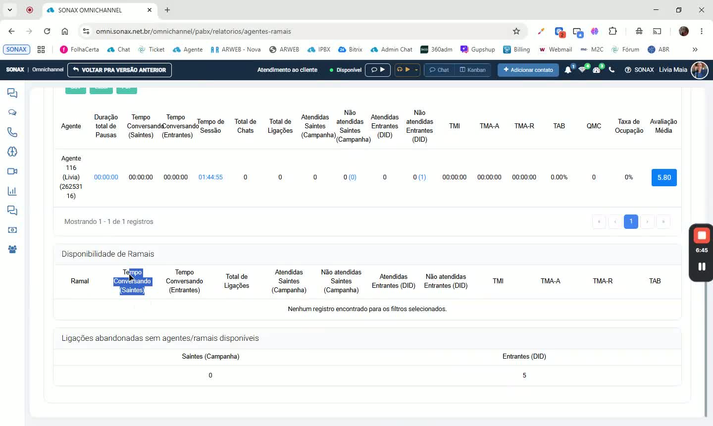Stop the screen recording
713x426 pixels.
pyautogui.click(x=702, y=235)
